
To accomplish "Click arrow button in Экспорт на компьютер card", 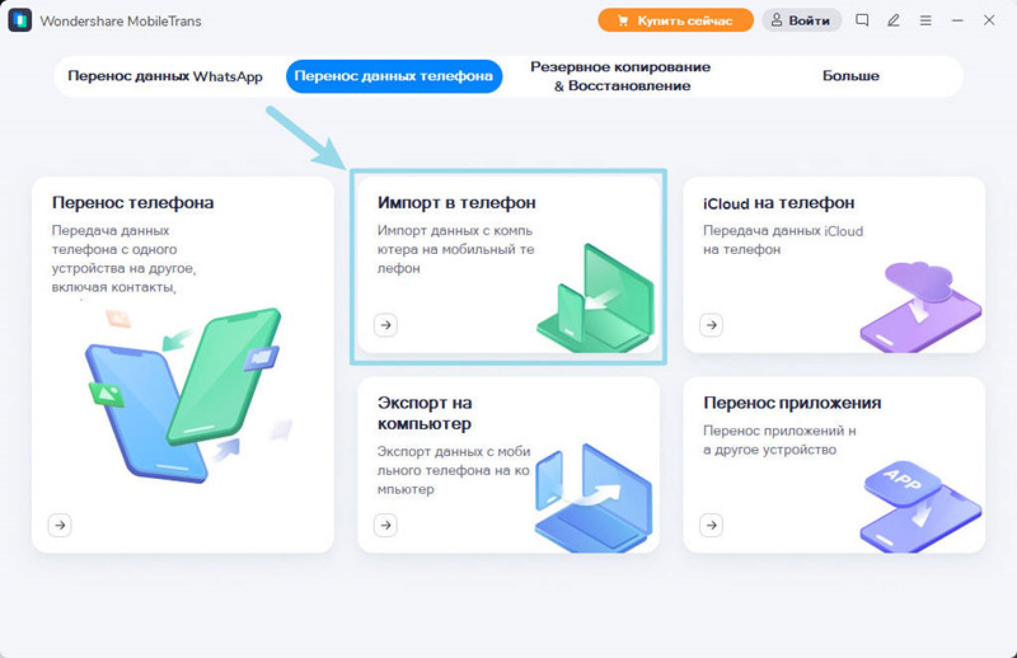I will click(x=386, y=525).
